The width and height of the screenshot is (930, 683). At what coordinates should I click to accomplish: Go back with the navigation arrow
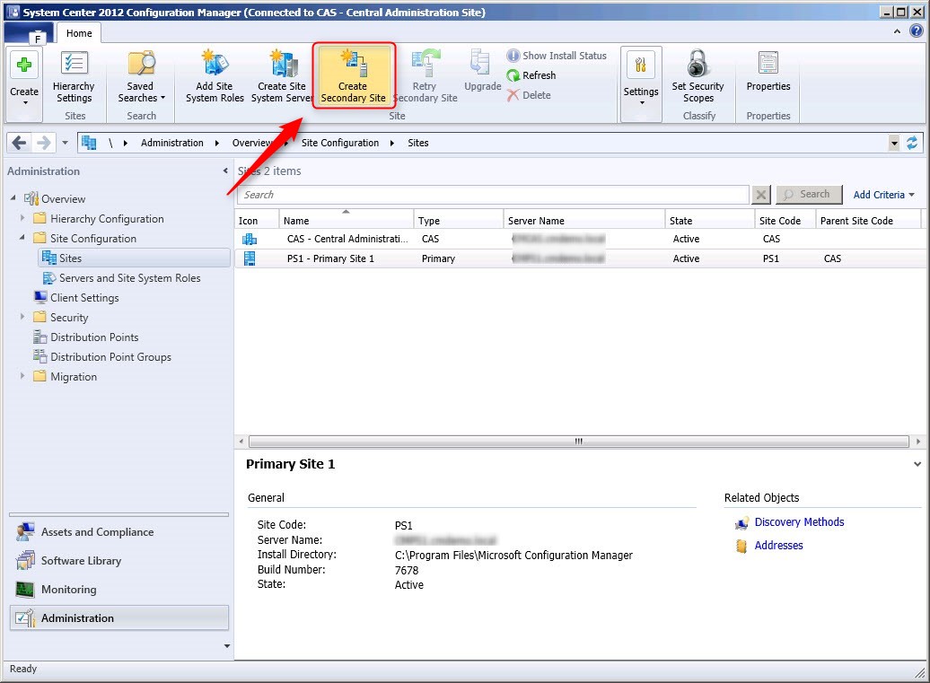(x=19, y=143)
